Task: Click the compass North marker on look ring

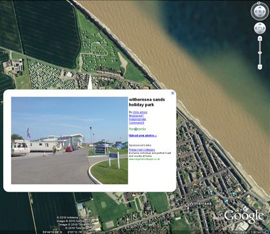Action: 259,3
